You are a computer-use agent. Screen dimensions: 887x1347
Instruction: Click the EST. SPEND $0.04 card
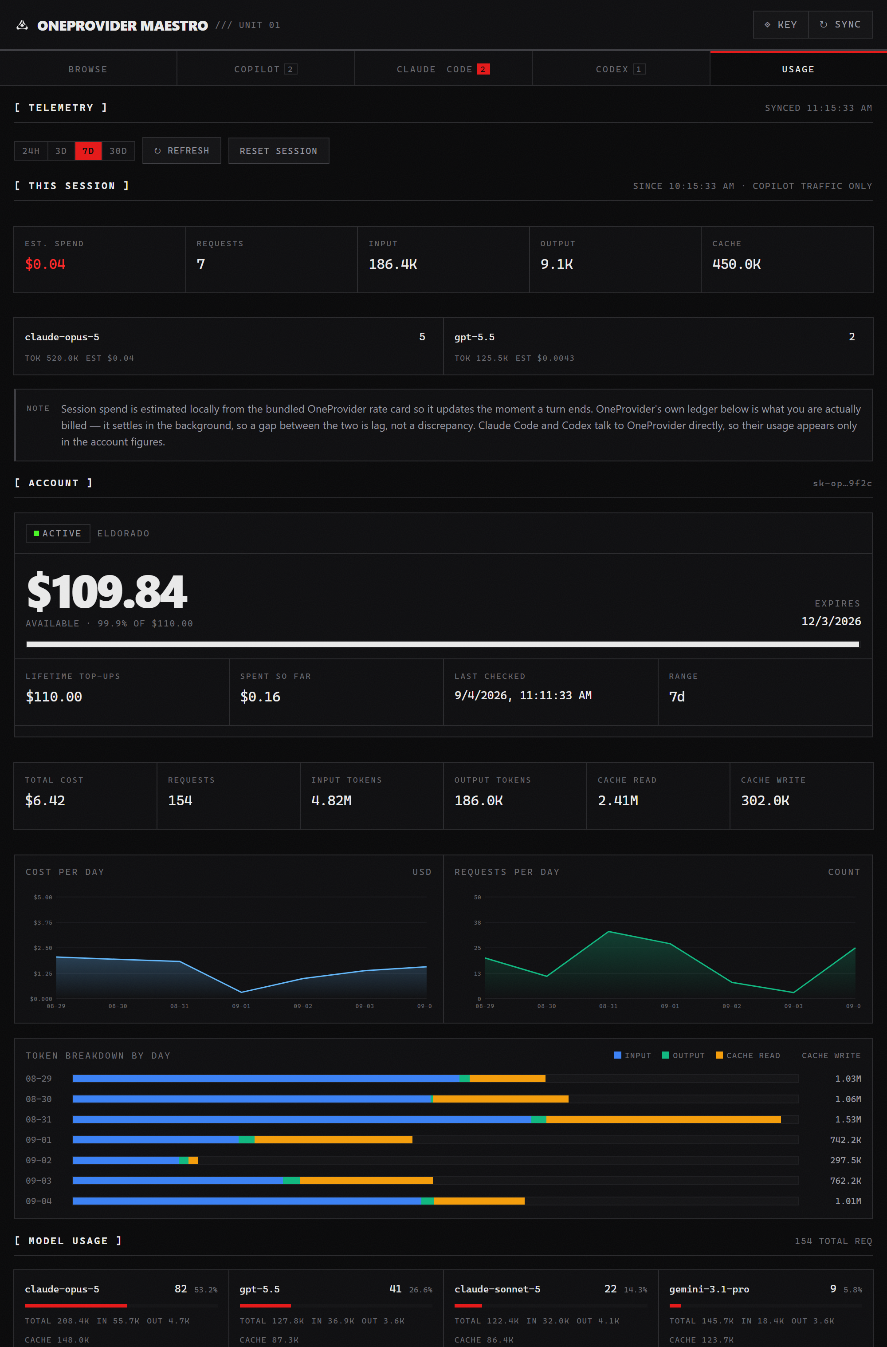pyautogui.click(x=99, y=259)
